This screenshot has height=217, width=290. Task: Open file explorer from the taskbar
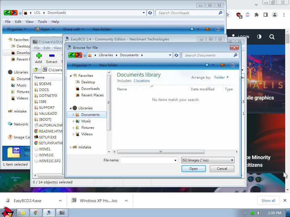(23, 213)
